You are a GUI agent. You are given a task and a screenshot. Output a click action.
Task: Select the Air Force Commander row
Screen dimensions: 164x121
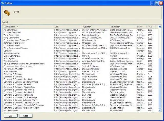point(80,69)
